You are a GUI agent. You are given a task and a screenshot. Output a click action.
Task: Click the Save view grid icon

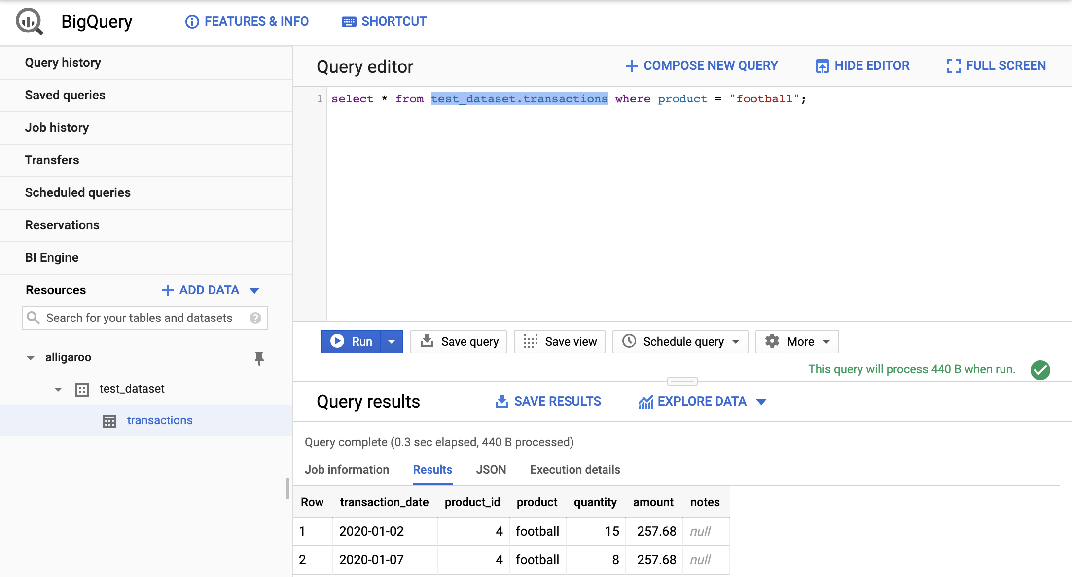[x=530, y=341]
